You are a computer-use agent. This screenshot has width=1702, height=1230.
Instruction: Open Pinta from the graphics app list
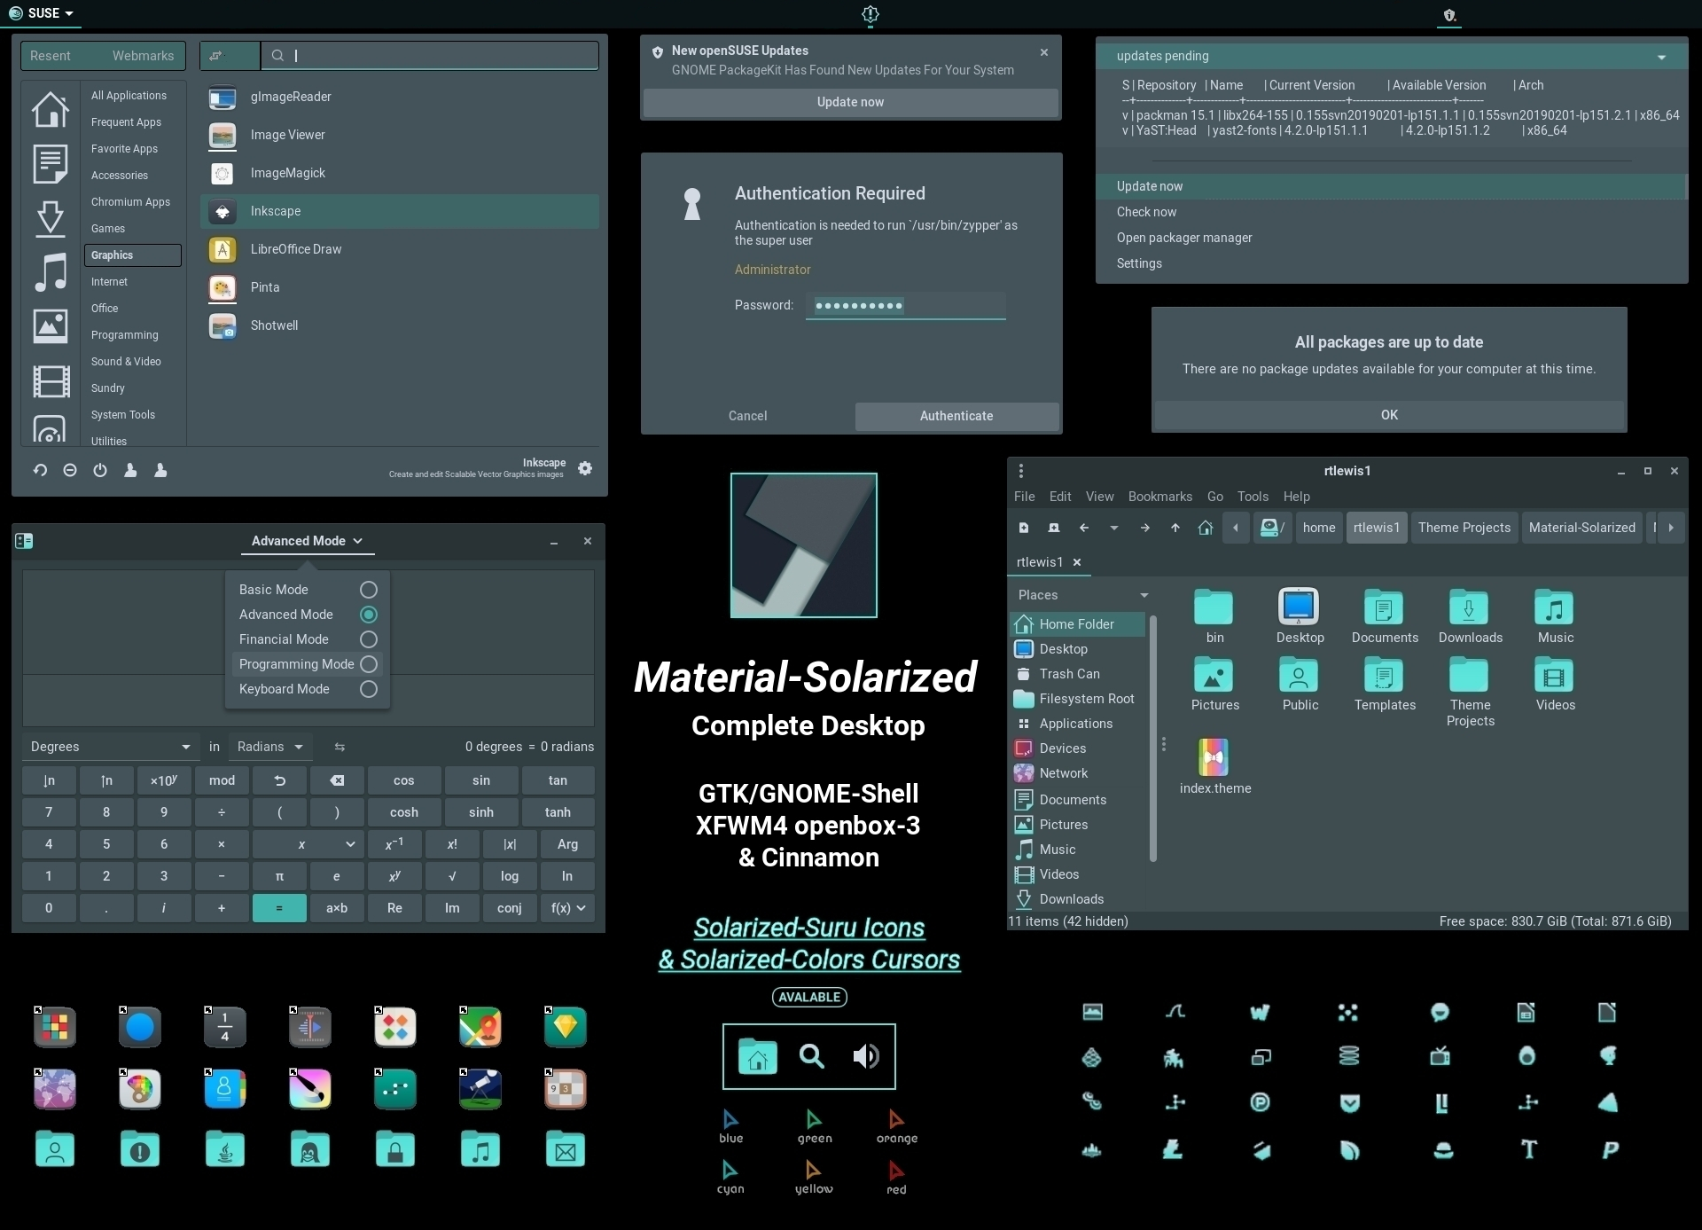[265, 287]
